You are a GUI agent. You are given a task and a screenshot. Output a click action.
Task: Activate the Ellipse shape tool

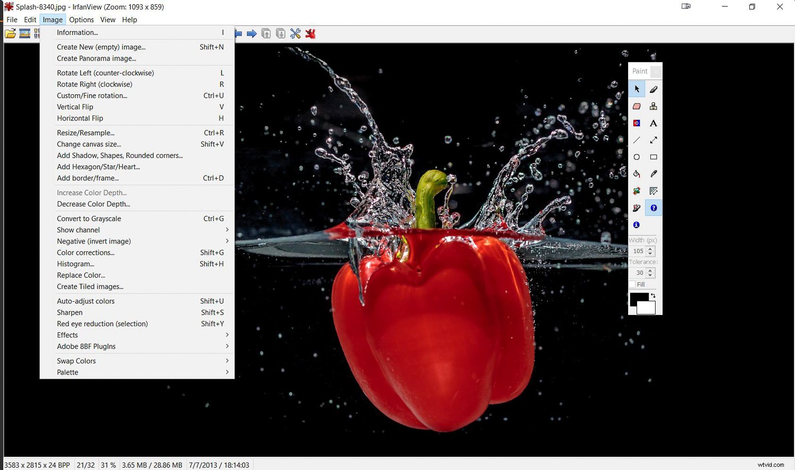[x=637, y=157]
